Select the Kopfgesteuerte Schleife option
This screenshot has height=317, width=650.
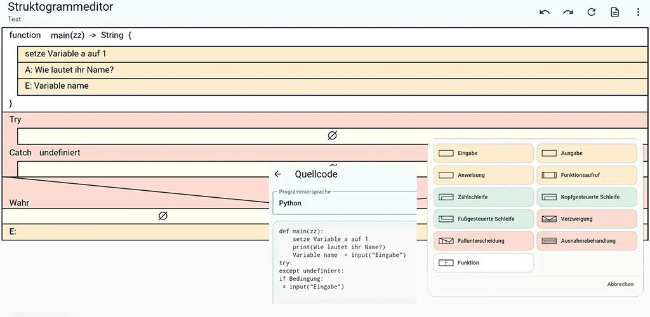tap(587, 197)
